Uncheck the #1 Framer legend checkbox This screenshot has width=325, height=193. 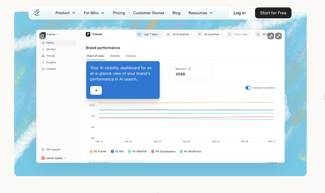pos(91,151)
